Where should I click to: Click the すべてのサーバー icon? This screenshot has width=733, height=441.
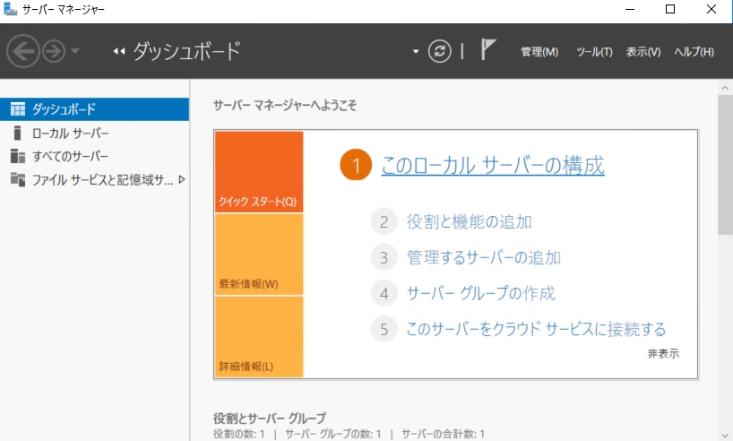(18, 156)
